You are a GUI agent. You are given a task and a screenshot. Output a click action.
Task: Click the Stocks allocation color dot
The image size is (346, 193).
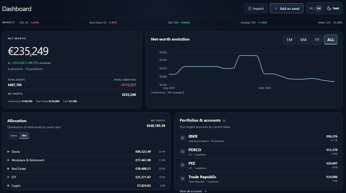pyautogui.click(x=8, y=152)
